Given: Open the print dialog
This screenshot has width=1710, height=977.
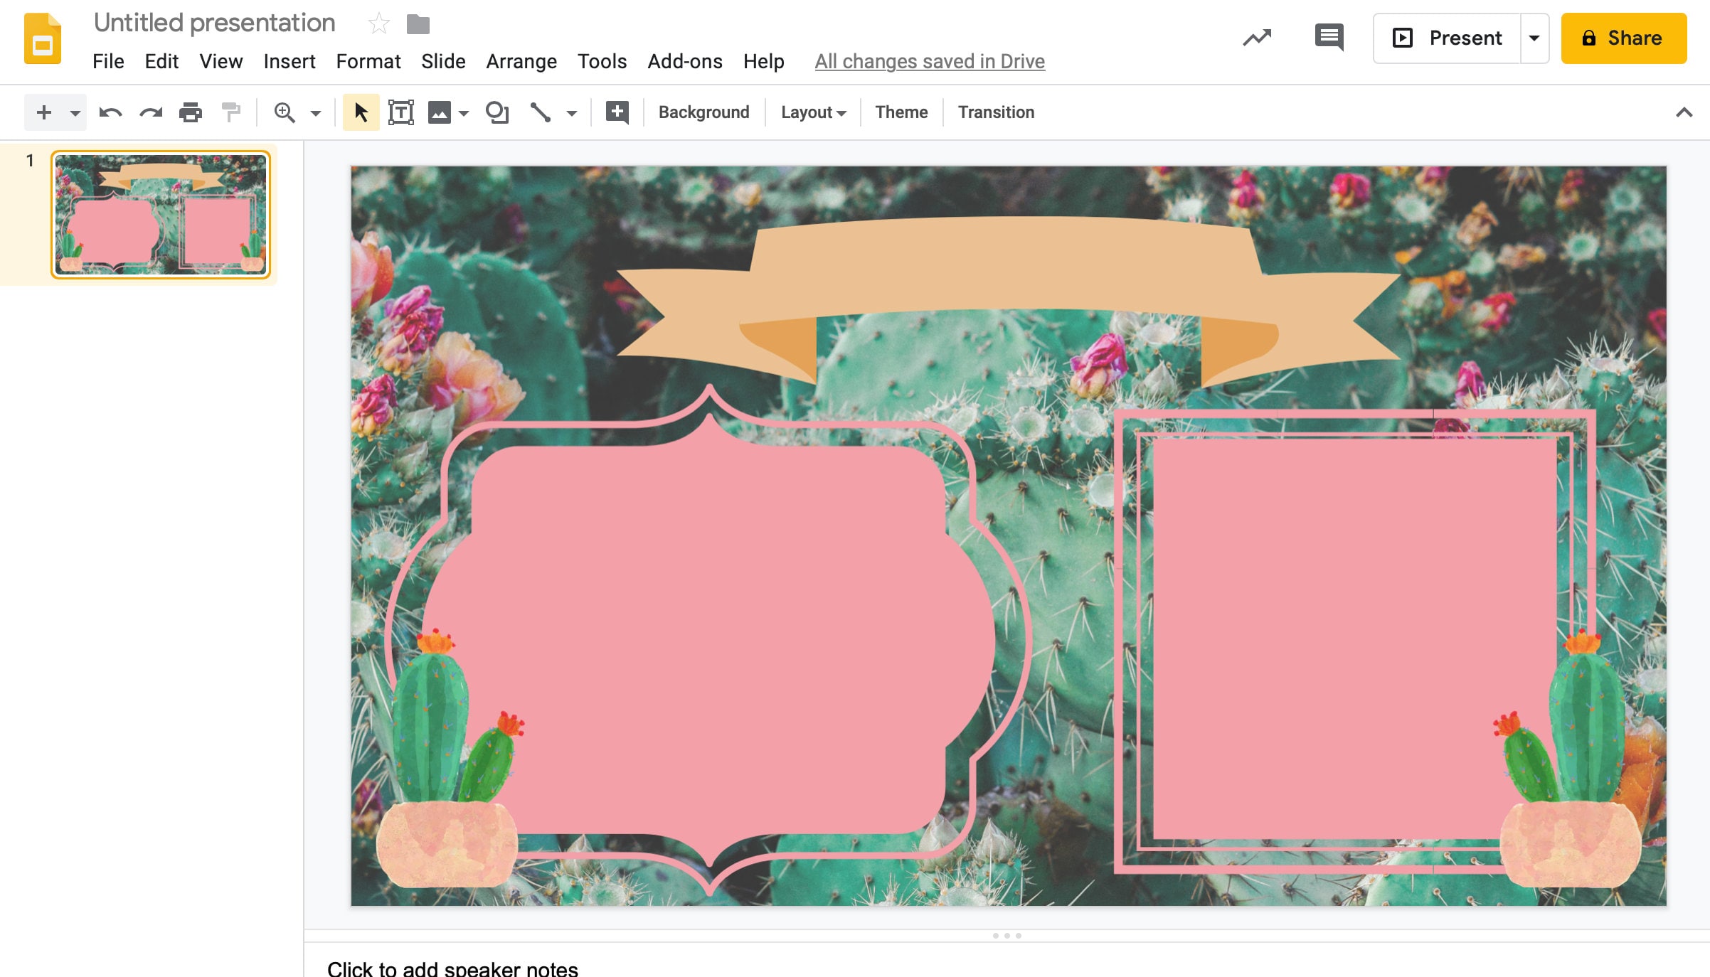Looking at the screenshot, I should (x=191, y=112).
